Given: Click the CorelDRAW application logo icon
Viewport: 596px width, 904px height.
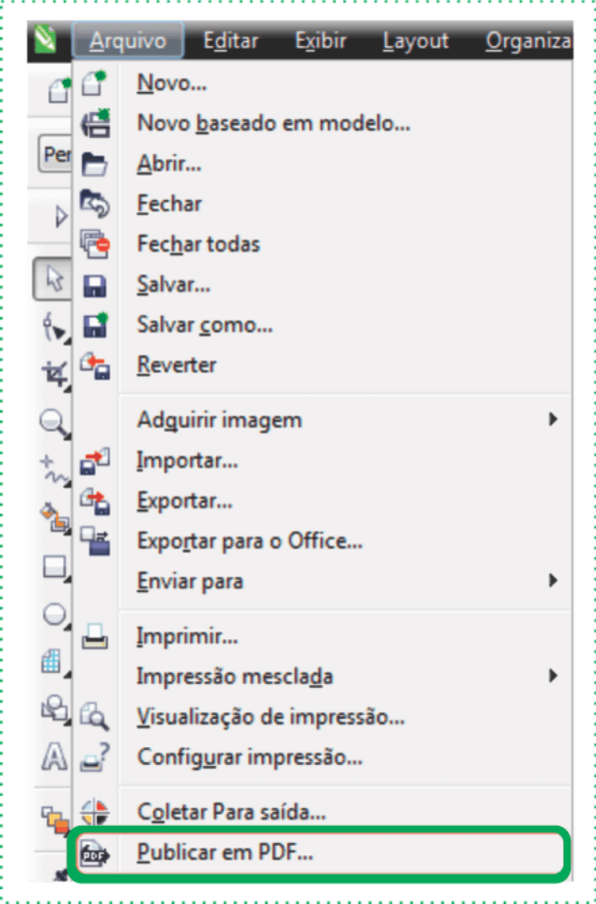Looking at the screenshot, I should tap(45, 41).
